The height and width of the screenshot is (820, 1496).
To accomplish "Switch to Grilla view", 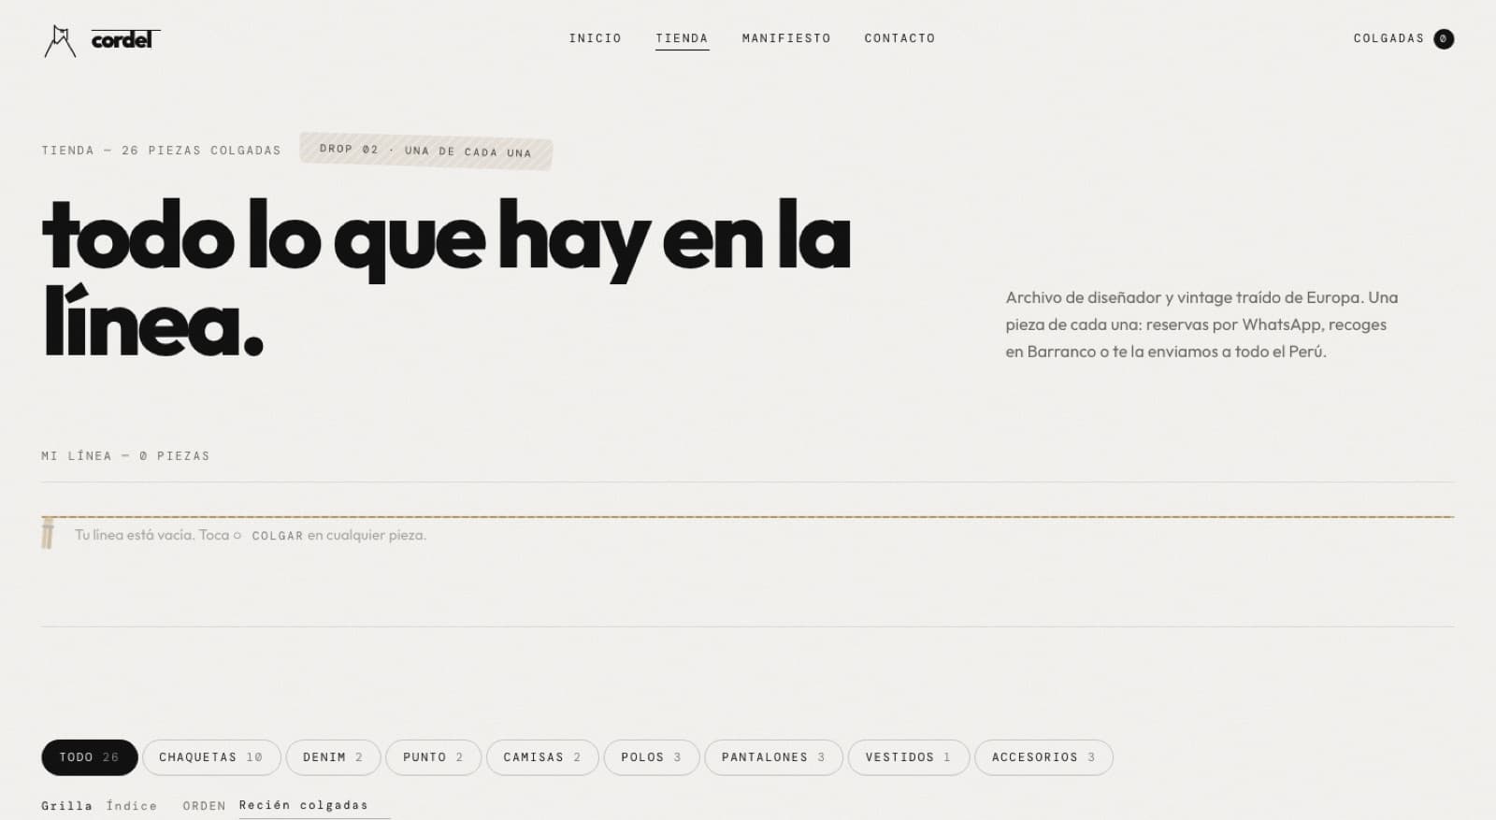I will tap(66, 806).
